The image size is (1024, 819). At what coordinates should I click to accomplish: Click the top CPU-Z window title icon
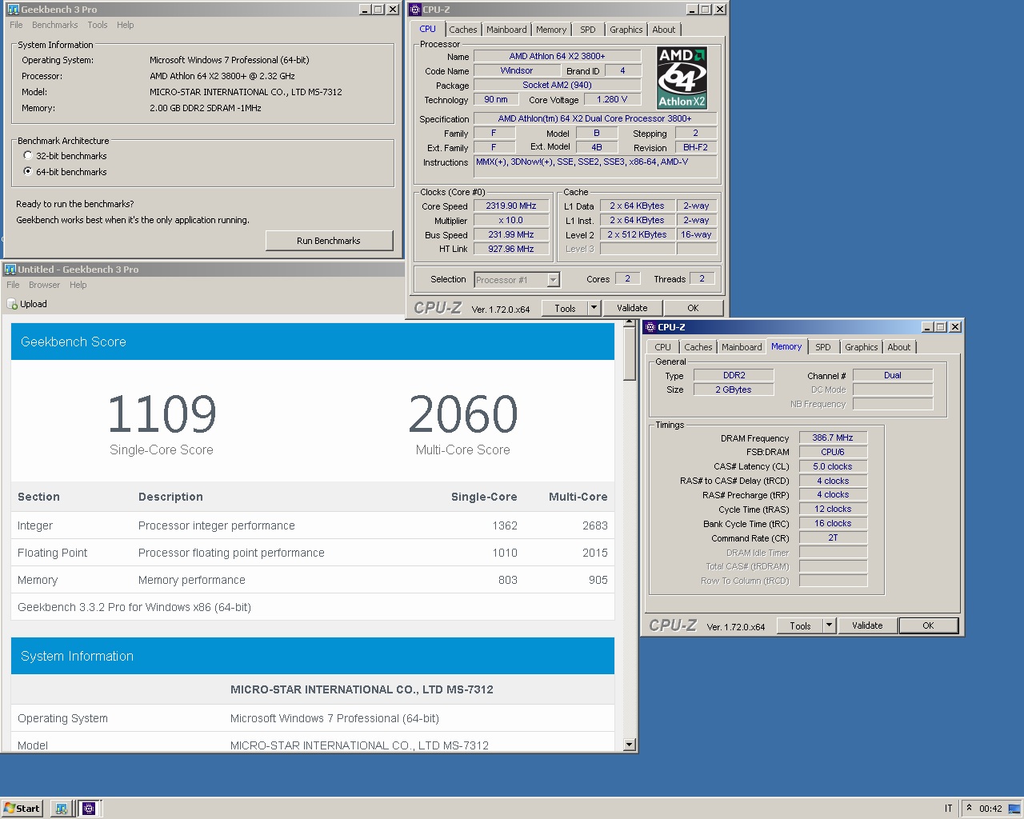pos(415,10)
